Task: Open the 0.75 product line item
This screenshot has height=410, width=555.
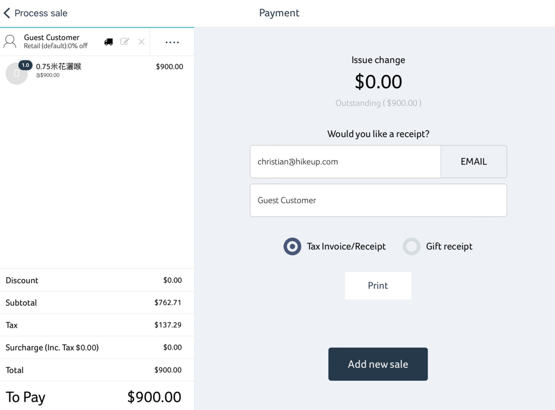Action: click(x=97, y=71)
